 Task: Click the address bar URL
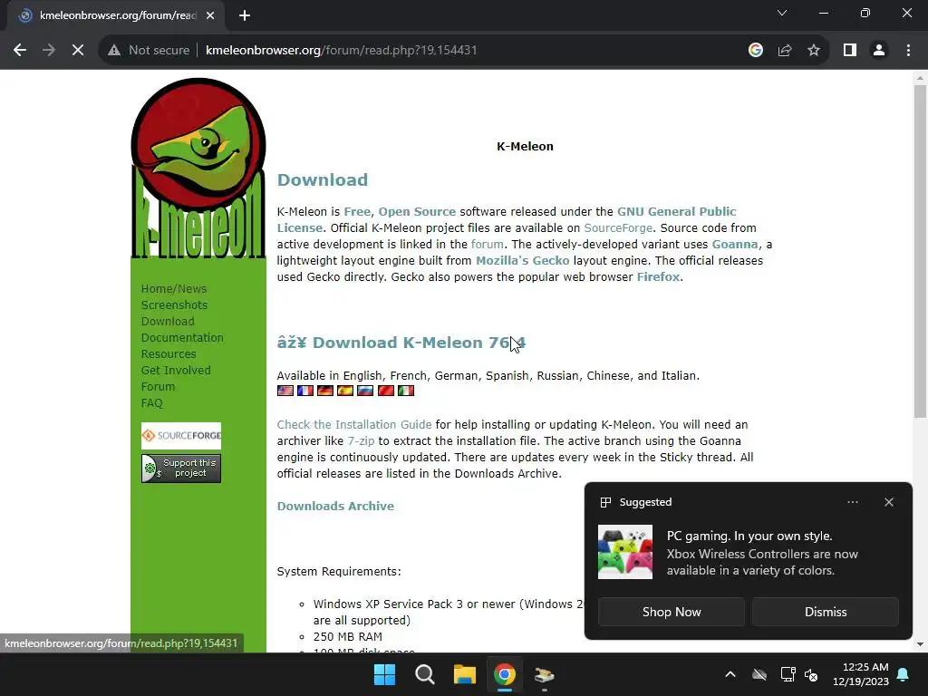pos(341,51)
